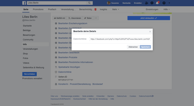Click Susanne profile picture

pos(109,3)
